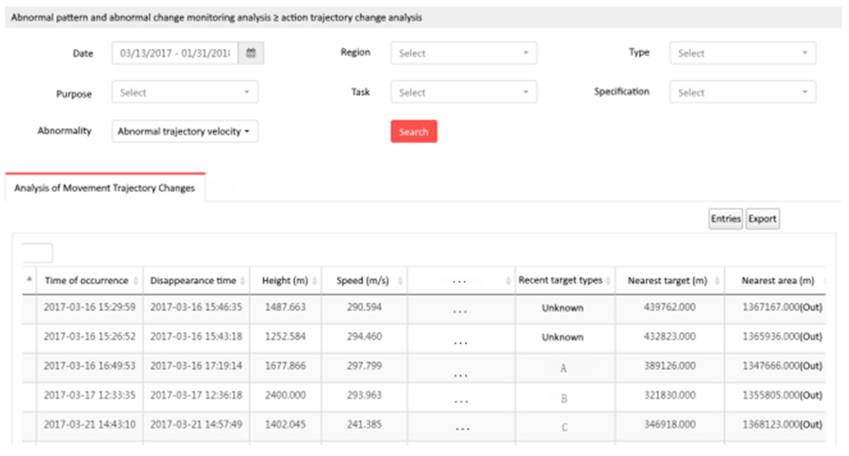
Task: Select the row starting 2017-03-17 12:33:35
Action: pos(90,395)
